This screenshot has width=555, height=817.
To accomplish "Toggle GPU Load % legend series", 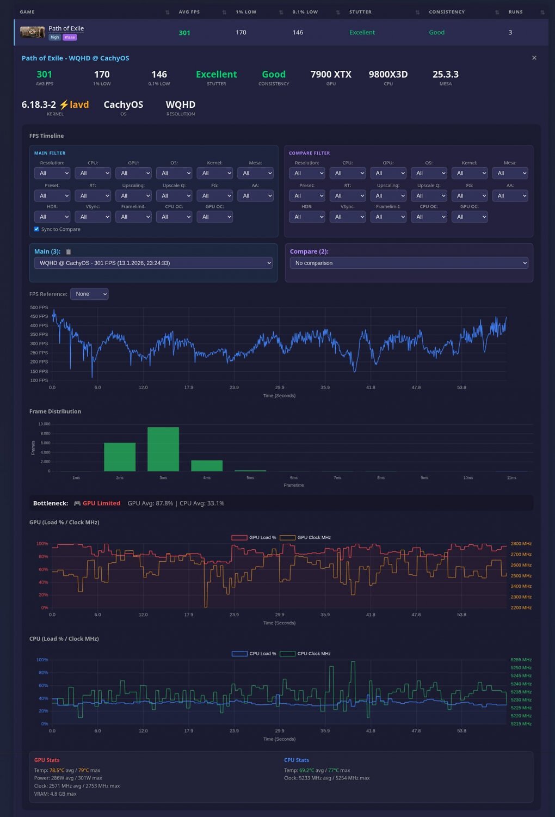I will [254, 537].
